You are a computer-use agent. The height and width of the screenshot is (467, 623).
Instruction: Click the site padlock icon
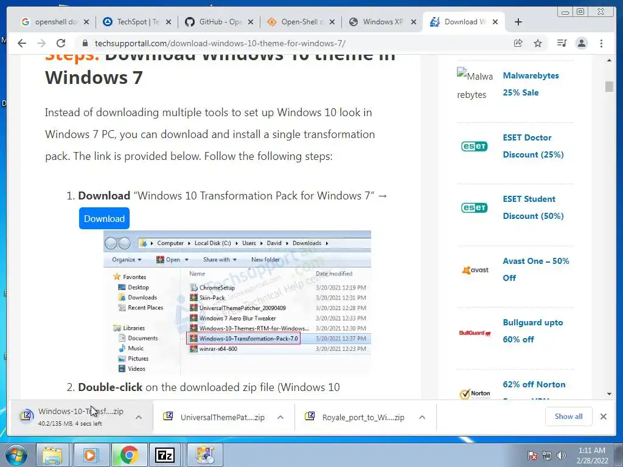(x=85, y=43)
